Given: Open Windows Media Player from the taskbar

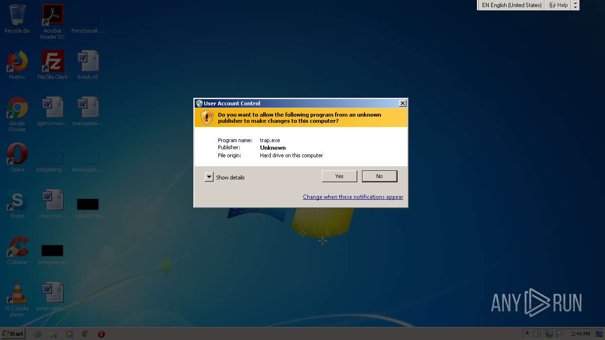Looking at the screenshot, I should [69, 334].
